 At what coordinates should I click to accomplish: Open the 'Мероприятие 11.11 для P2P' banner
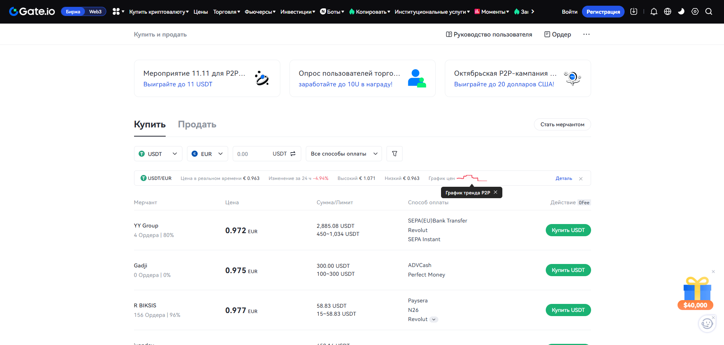207,78
